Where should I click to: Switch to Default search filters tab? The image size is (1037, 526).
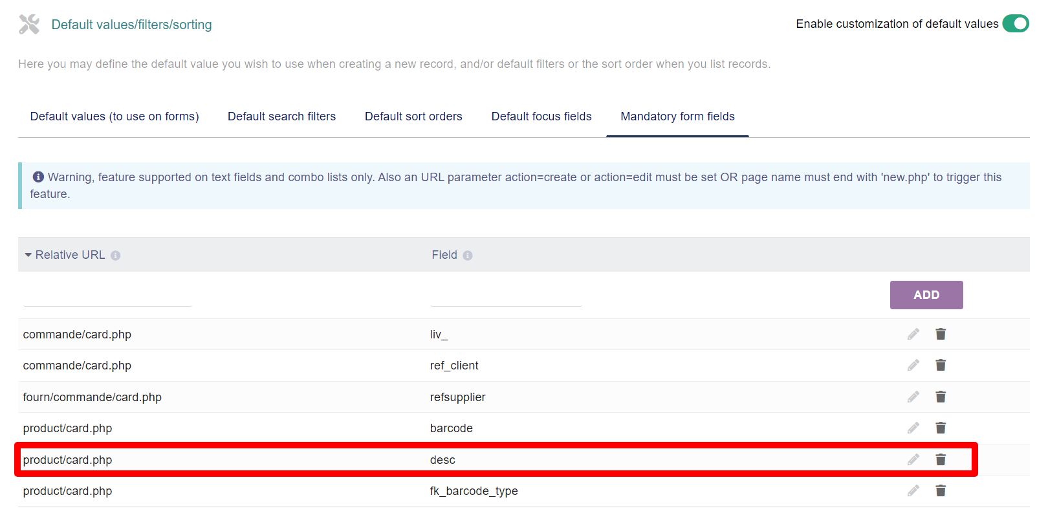281,116
